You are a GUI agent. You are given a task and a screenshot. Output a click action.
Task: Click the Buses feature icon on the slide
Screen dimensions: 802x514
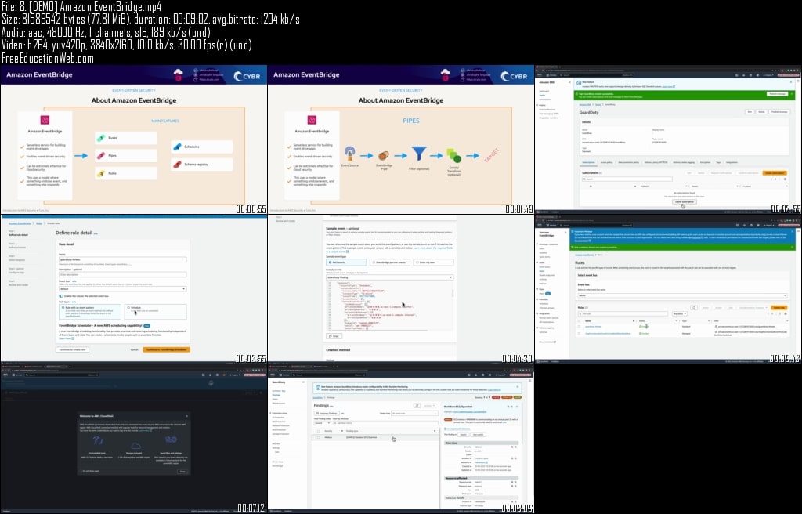(101, 138)
